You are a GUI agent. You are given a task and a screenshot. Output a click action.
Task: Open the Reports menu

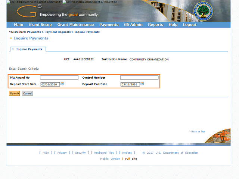(x=156, y=25)
